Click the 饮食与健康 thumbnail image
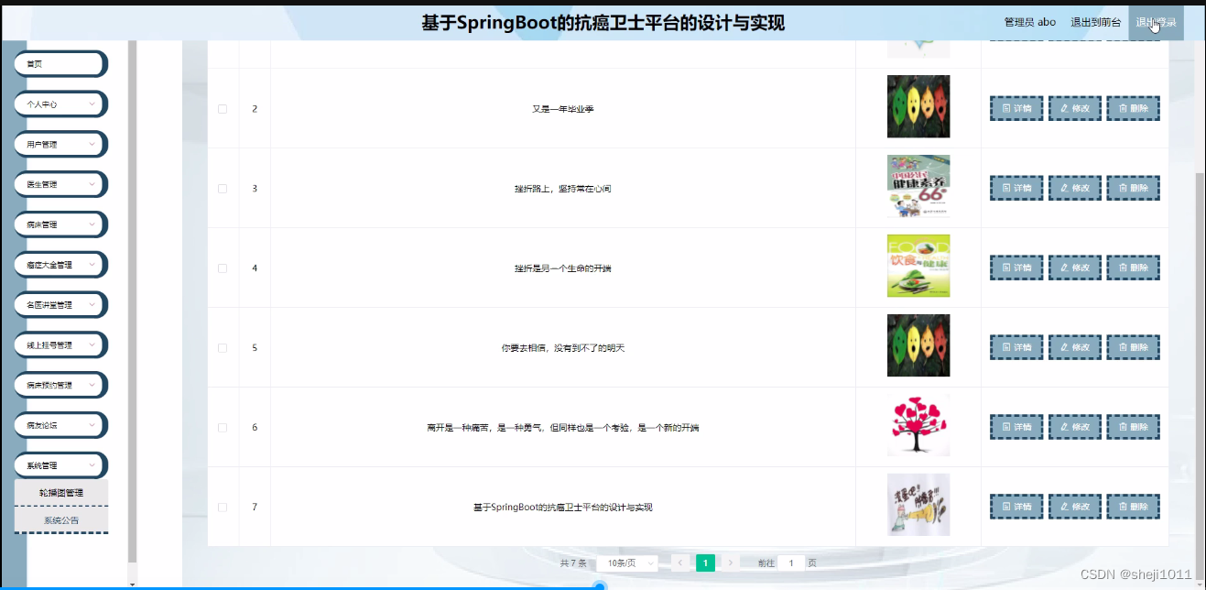The height and width of the screenshot is (590, 1206). coord(918,266)
